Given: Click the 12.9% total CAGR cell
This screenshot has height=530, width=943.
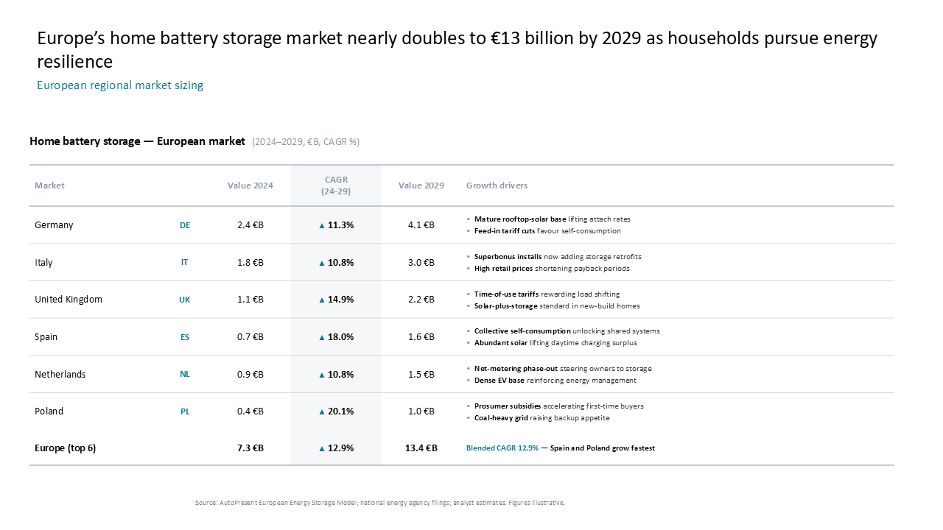Looking at the screenshot, I should click(336, 448).
